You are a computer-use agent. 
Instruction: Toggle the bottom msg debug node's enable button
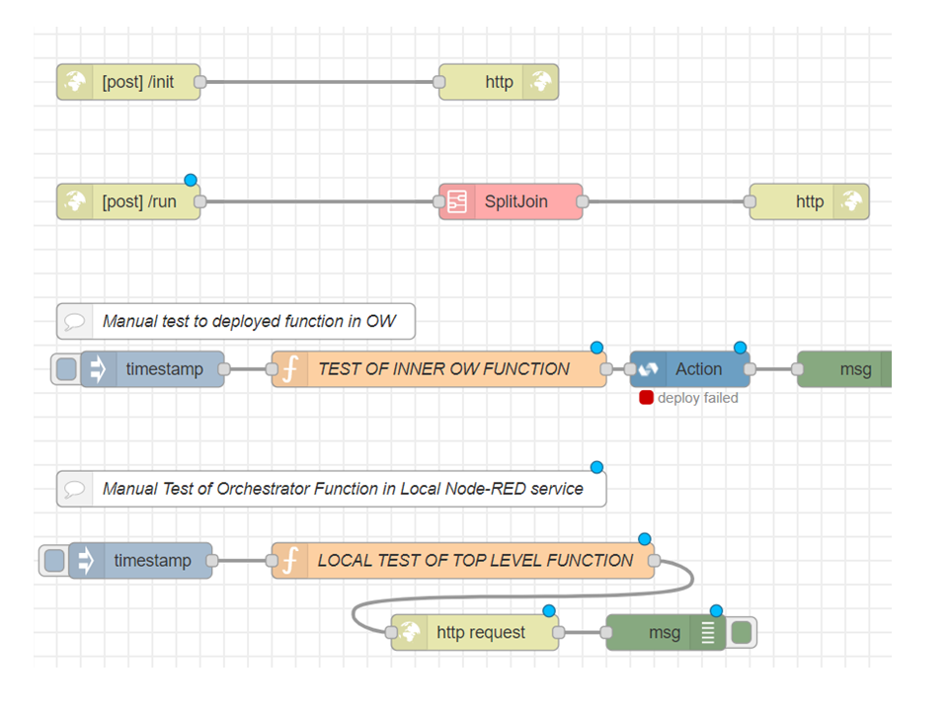(742, 632)
